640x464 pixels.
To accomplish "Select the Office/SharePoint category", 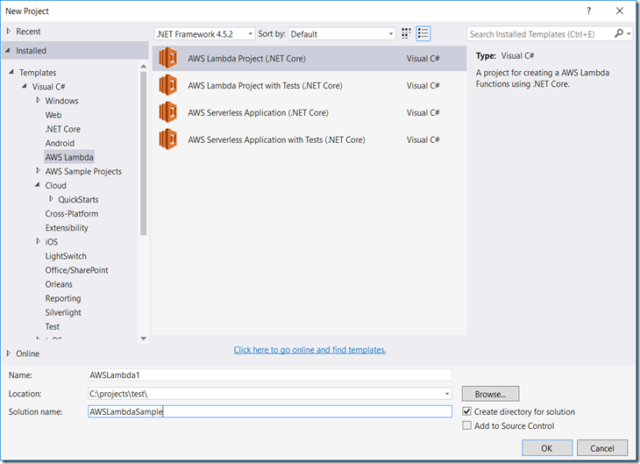I will click(76, 270).
